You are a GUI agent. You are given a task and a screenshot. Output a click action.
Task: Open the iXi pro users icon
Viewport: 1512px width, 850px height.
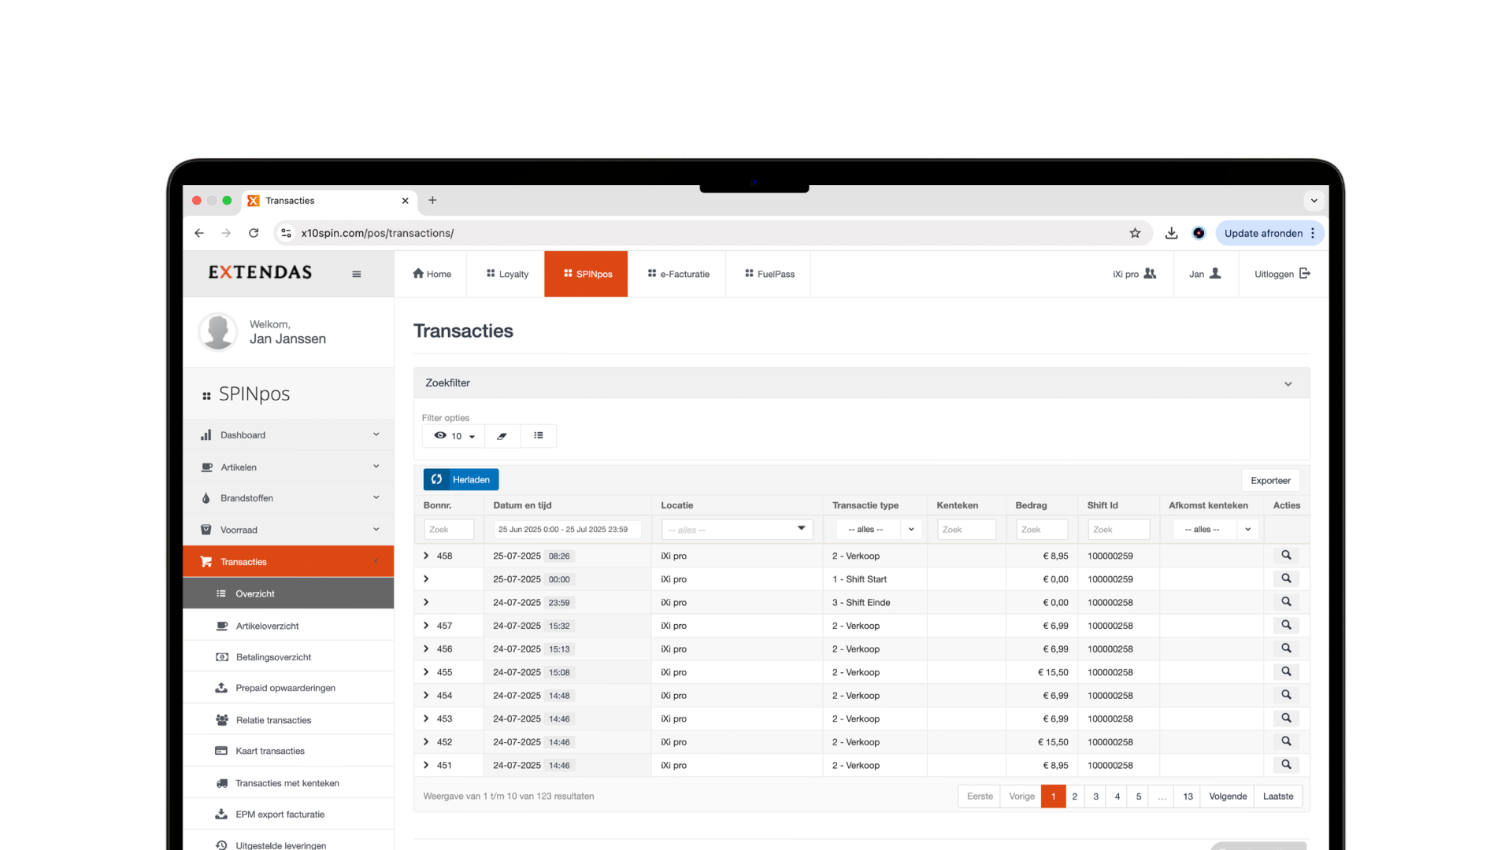click(x=1150, y=273)
